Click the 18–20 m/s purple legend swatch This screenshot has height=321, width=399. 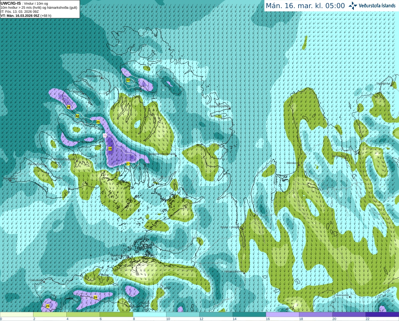(316, 314)
